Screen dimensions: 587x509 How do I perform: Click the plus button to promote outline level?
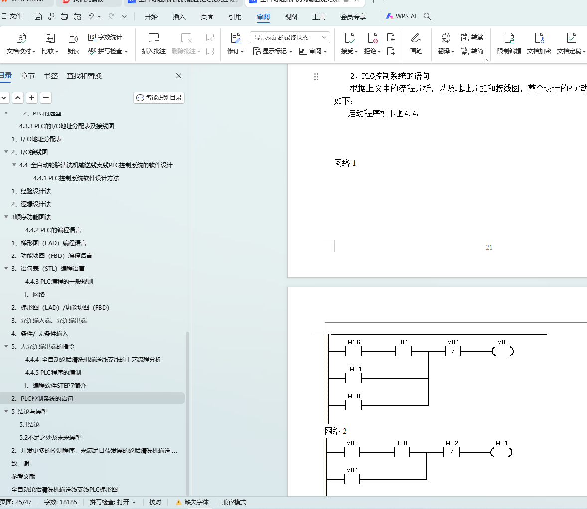click(32, 98)
